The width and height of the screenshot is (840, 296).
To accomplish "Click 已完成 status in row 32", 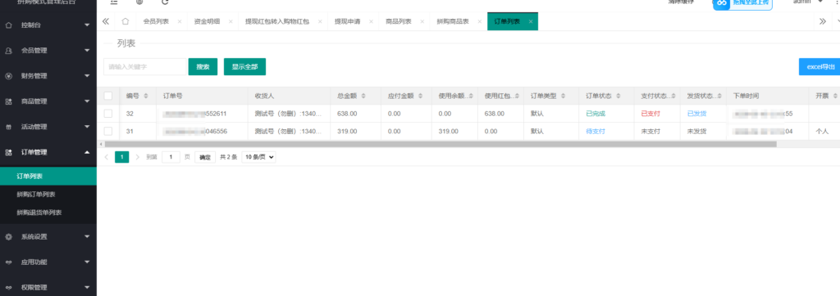I will pyautogui.click(x=596, y=114).
